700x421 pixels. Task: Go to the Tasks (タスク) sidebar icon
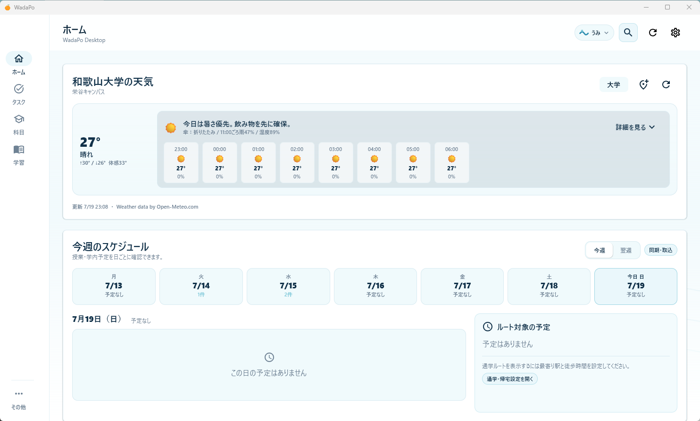tap(19, 89)
